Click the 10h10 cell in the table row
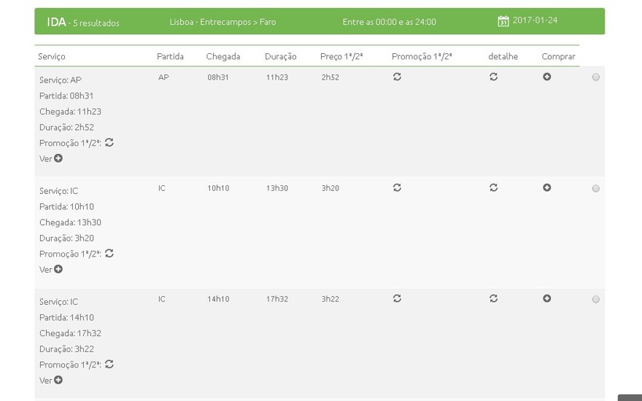This screenshot has height=401, width=642. point(218,188)
